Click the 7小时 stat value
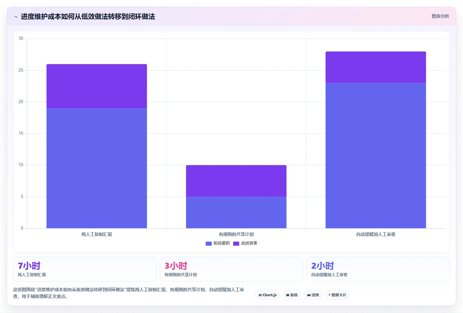This screenshot has height=313, width=463. [29, 266]
